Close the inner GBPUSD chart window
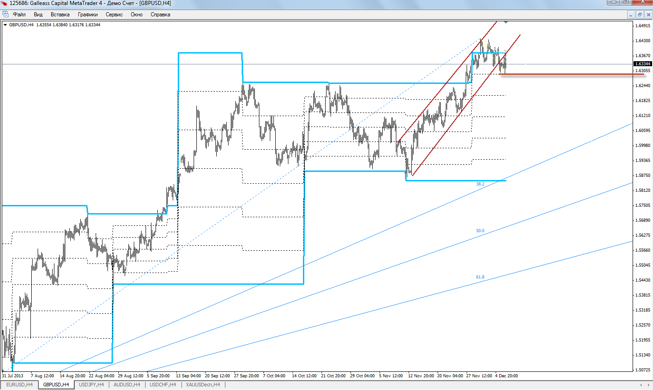Viewport: 653px width, 390px height. pyautogui.click(x=648, y=15)
